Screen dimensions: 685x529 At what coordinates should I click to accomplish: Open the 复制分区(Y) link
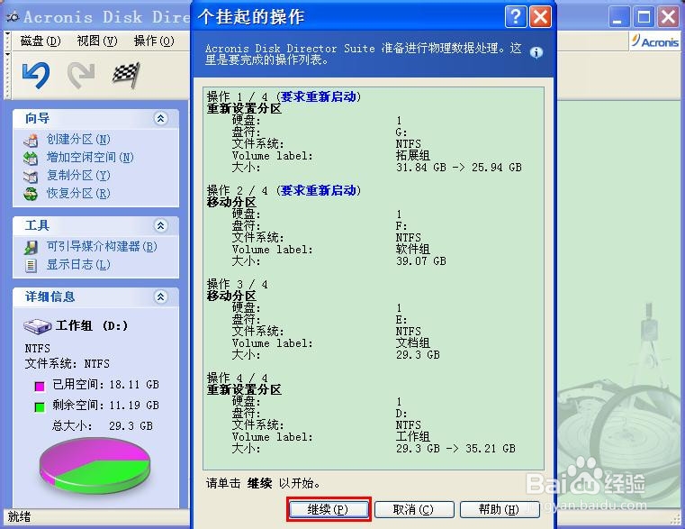coord(78,176)
